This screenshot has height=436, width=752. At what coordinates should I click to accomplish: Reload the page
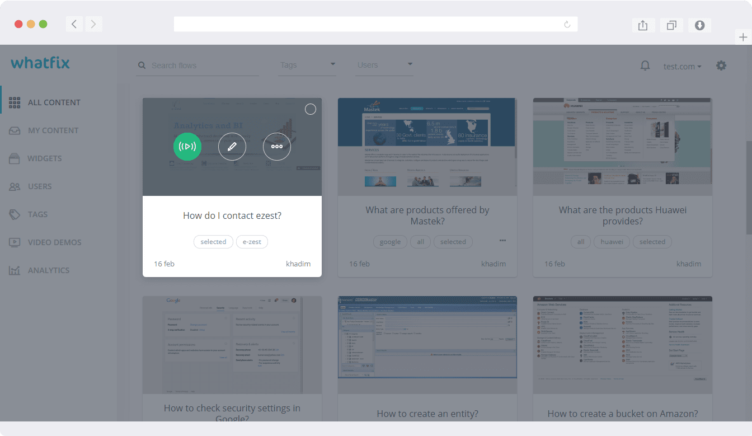[x=567, y=25]
